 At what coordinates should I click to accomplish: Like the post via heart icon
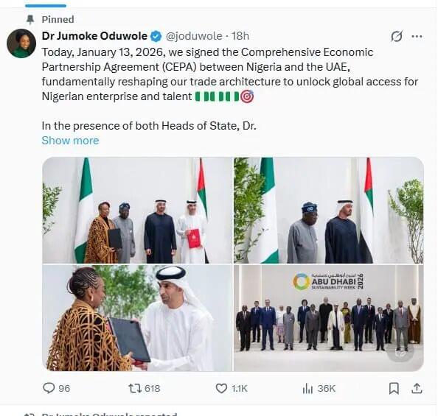point(221,388)
